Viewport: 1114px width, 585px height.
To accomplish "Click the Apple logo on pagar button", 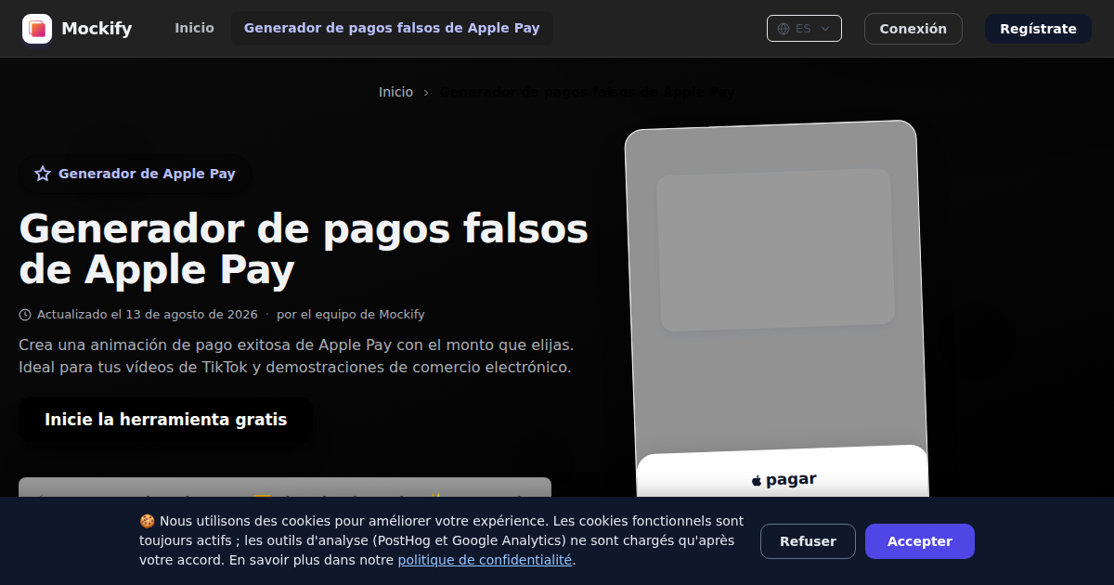I will tap(757, 480).
